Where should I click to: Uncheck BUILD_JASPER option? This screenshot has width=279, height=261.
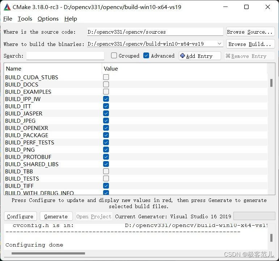tap(106, 113)
